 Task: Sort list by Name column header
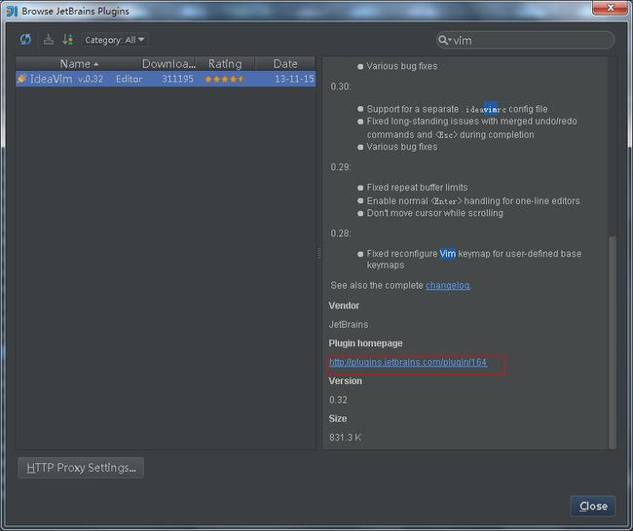click(79, 64)
